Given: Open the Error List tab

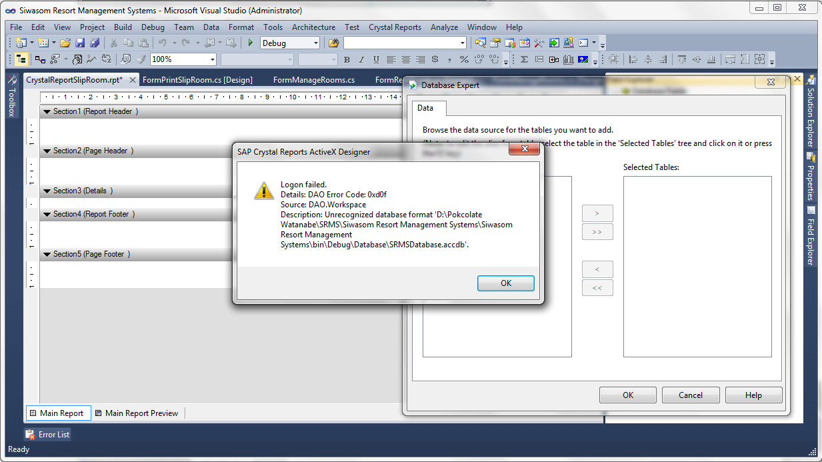Looking at the screenshot, I should click(47, 435).
